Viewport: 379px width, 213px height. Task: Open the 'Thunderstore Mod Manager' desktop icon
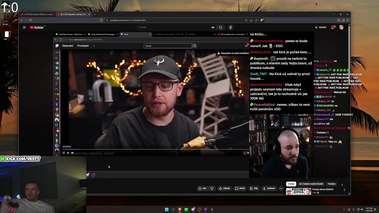click(x=5, y=7)
